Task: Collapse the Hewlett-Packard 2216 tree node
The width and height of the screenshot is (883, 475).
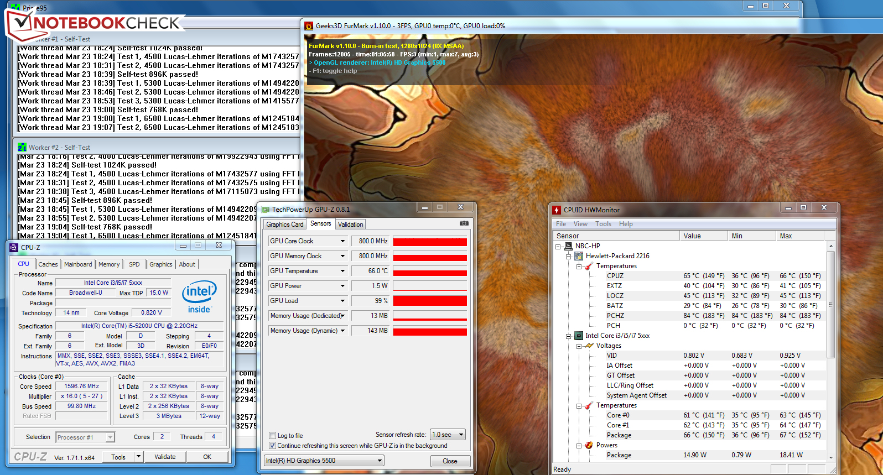Action: [568, 257]
